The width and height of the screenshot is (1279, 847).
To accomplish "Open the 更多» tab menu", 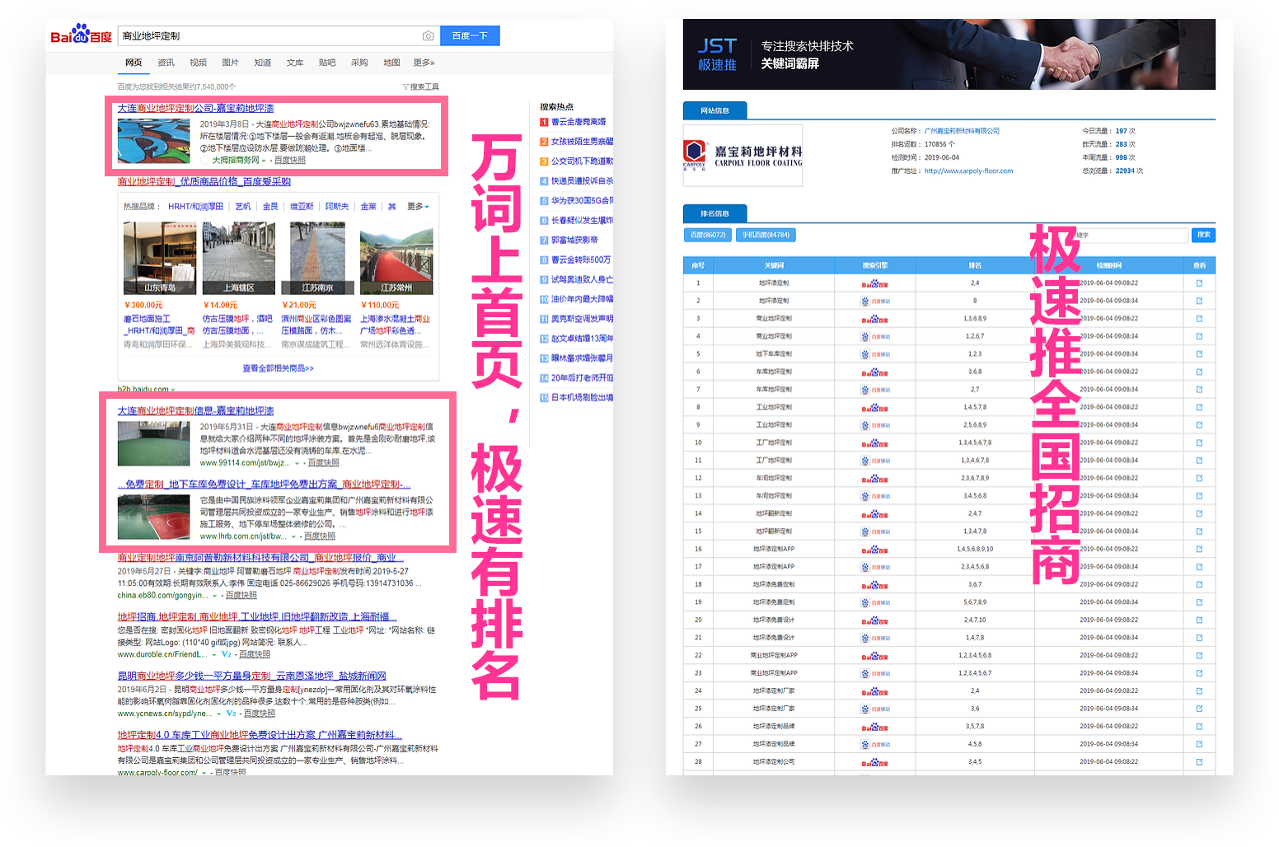I will tap(424, 63).
